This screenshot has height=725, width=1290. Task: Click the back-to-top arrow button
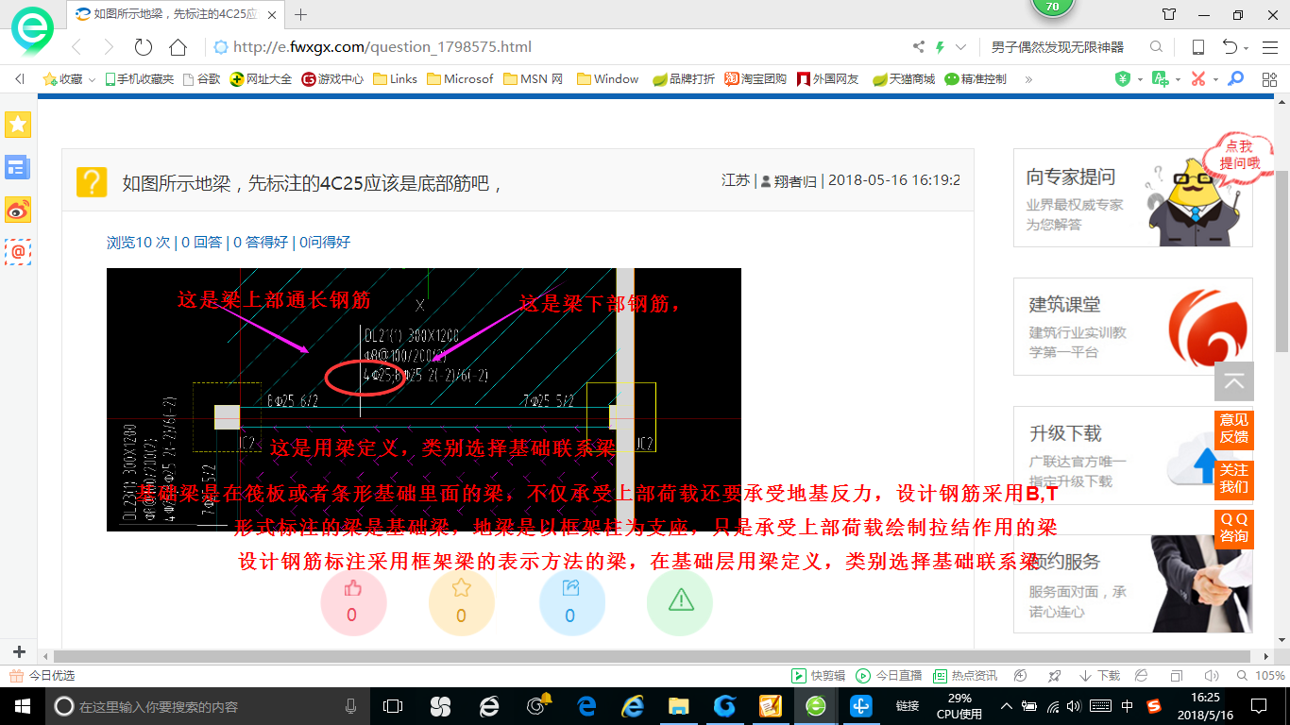tap(1233, 381)
